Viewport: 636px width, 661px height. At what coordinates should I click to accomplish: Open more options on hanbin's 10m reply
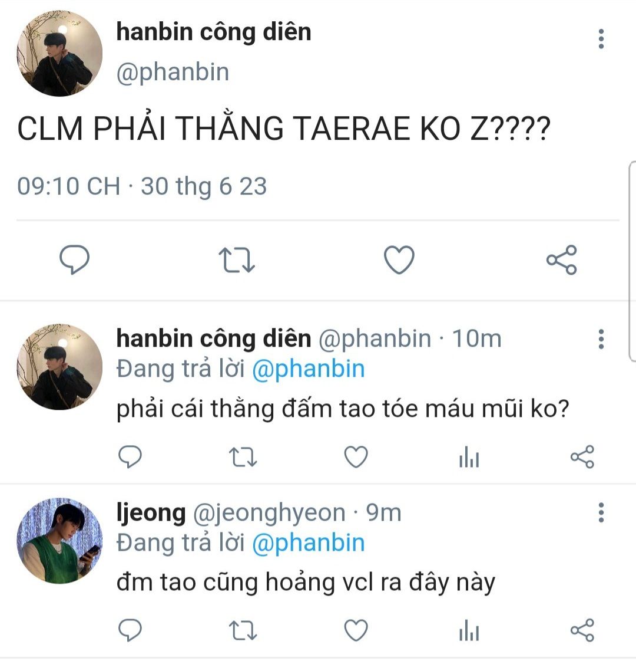point(601,339)
